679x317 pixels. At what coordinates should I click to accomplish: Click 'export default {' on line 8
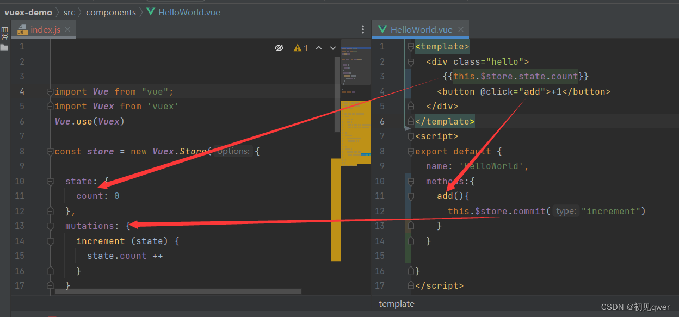coord(459,151)
